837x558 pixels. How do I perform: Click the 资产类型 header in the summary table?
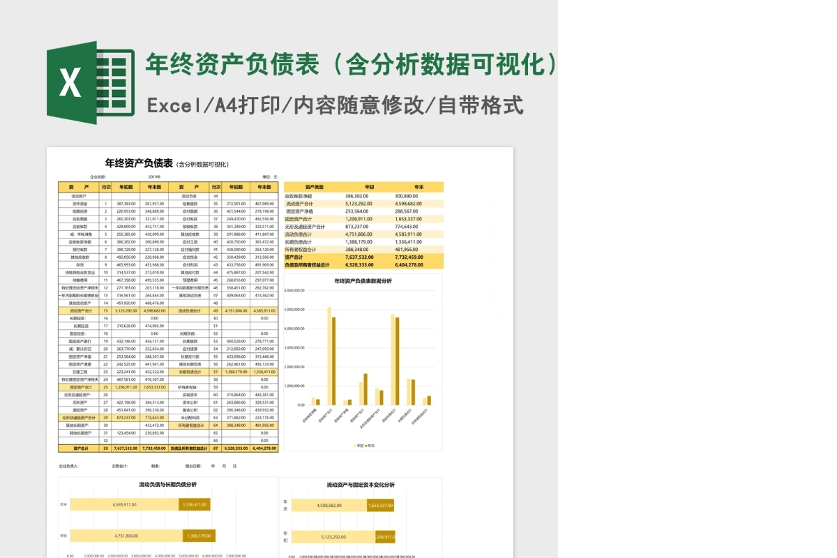(x=315, y=187)
